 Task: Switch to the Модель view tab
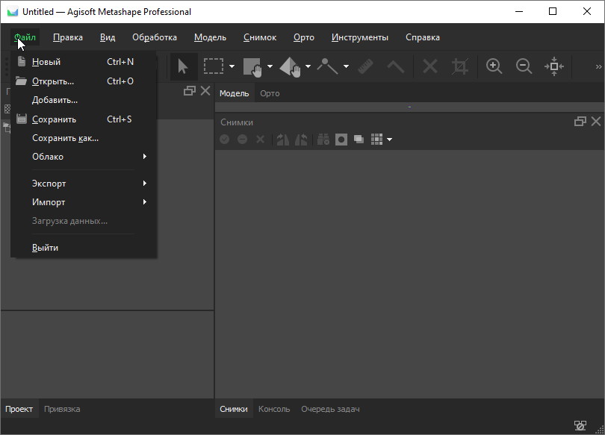click(235, 93)
